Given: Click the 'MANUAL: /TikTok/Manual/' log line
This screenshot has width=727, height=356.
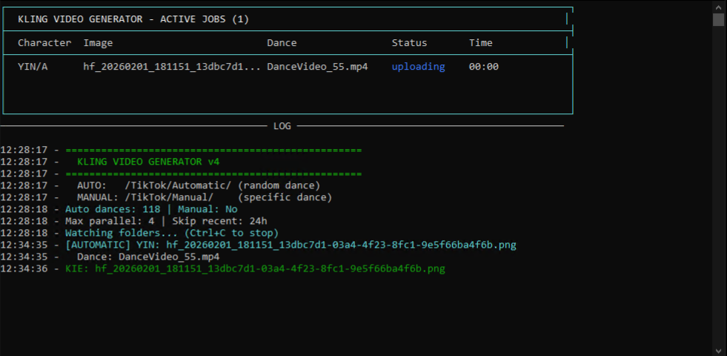Looking at the screenshot, I should click(205, 198).
